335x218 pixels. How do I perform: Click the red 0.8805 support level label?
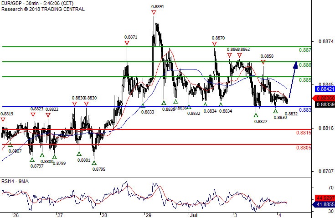click(x=304, y=148)
